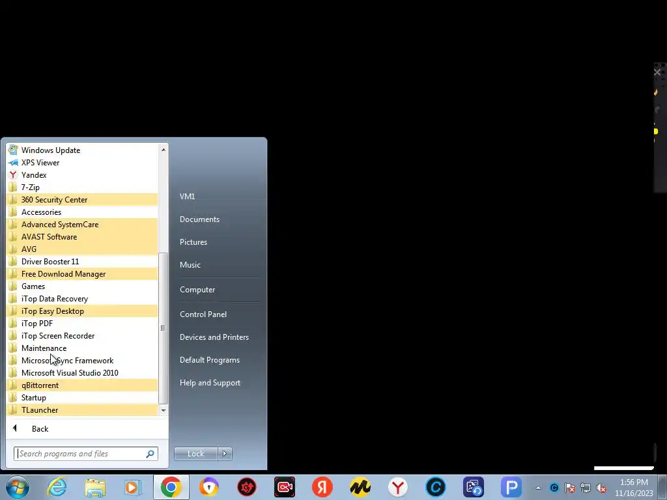This screenshot has height=500, width=667.
Task: Expand the Microsoft Visual Studio 2010 folder
Action: [82, 372]
